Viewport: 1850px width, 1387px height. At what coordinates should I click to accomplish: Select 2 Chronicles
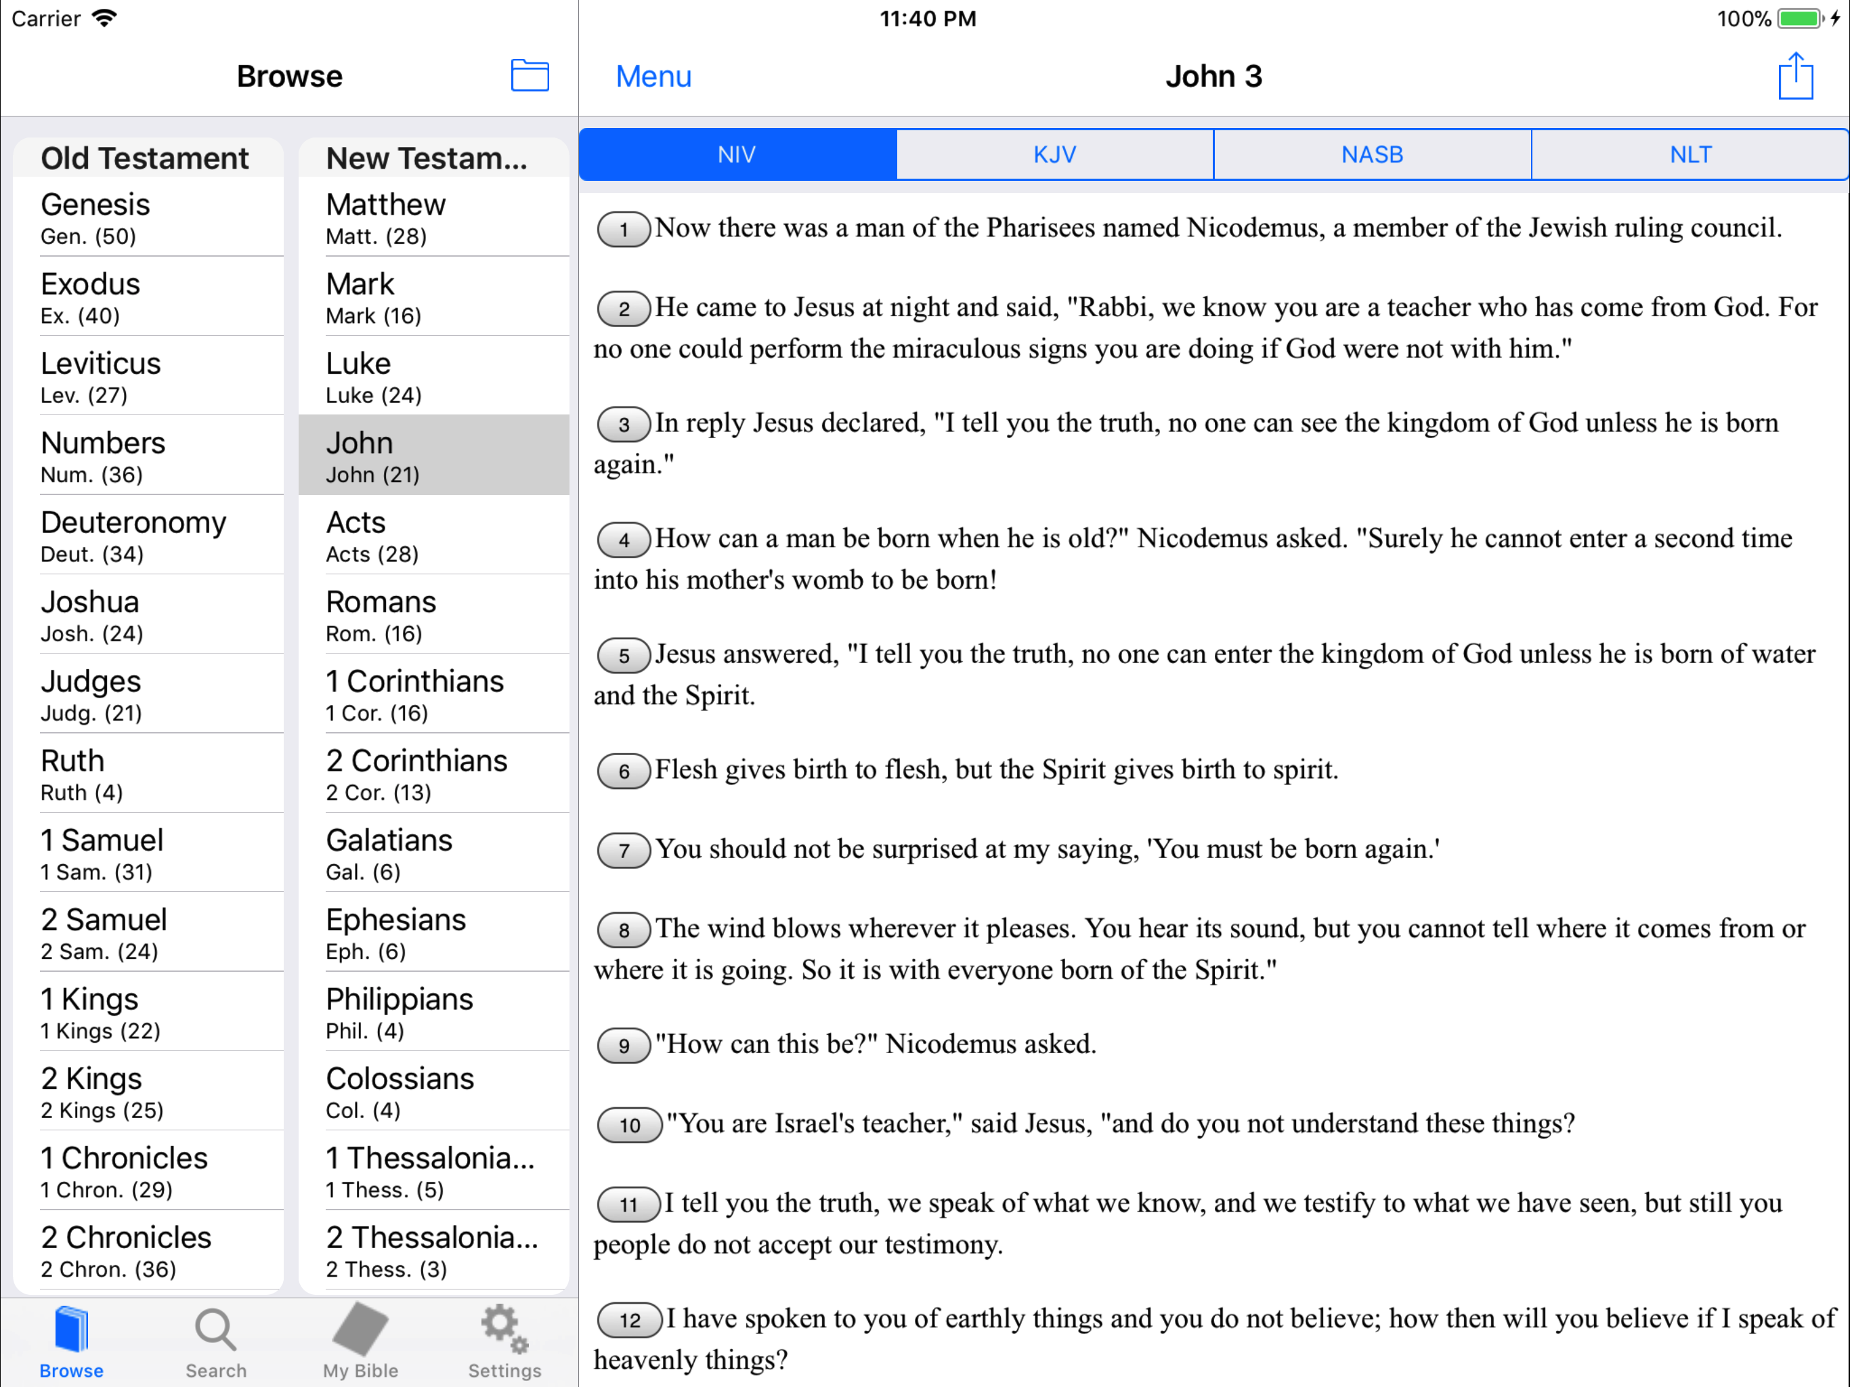[x=149, y=1250]
